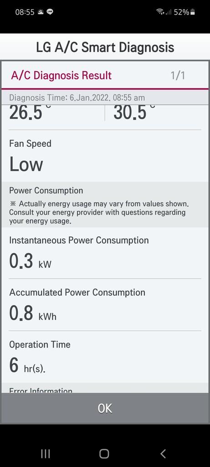Tap the LG A/C Smart Diagnosis title
The width and height of the screenshot is (210, 467).
(x=105, y=47)
